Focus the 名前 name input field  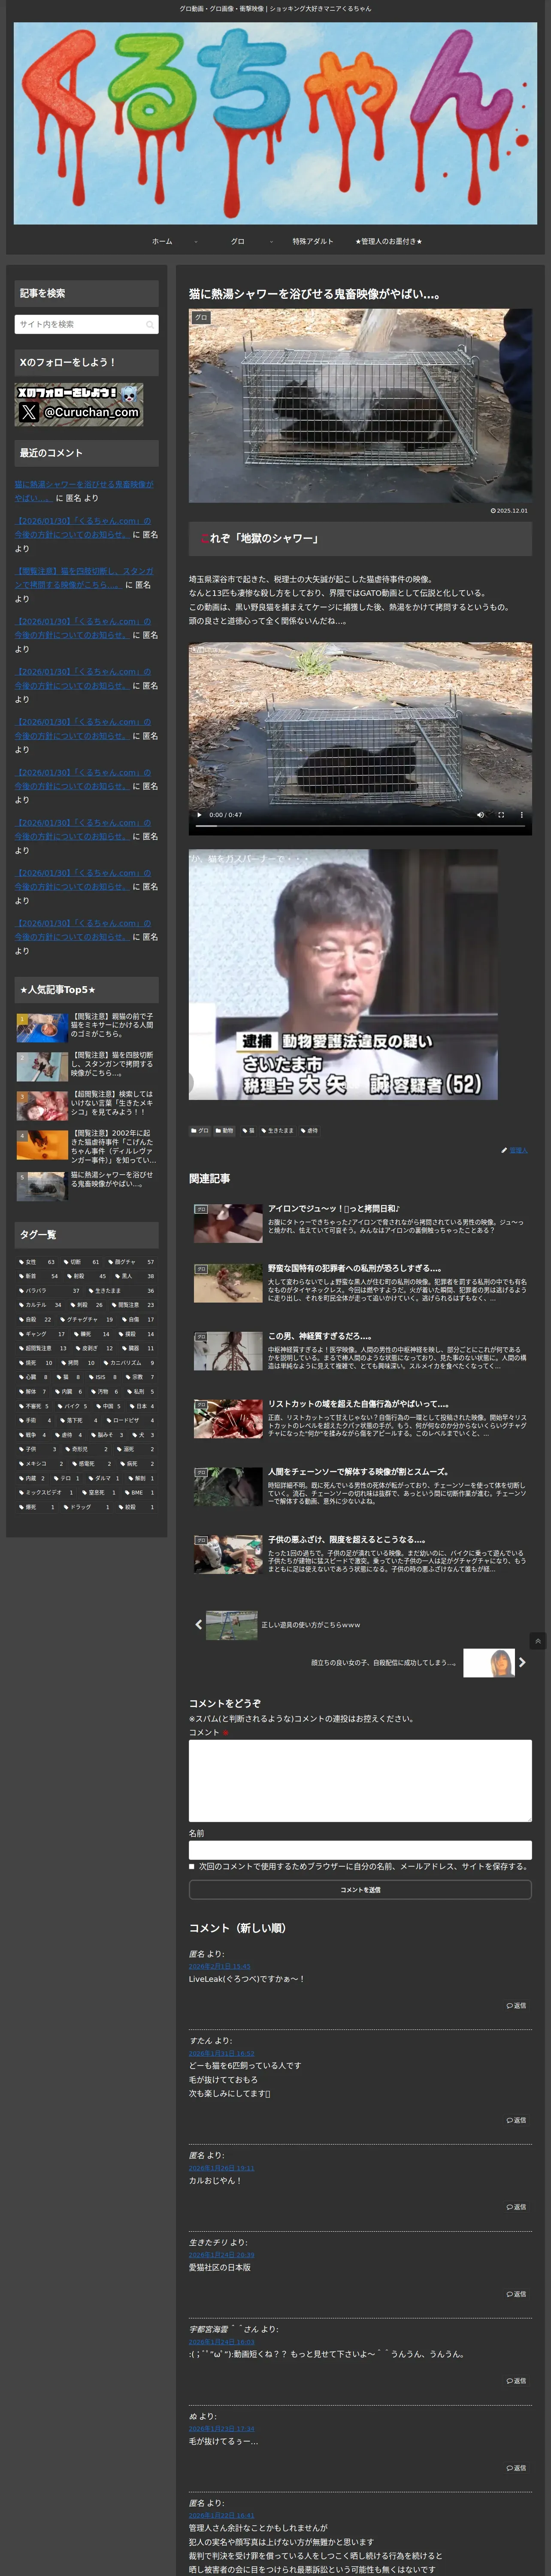(x=360, y=1850)
